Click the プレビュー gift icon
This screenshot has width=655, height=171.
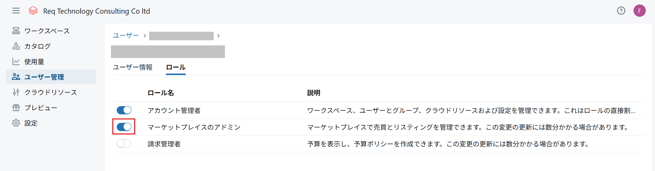click(x=16, y=108)
